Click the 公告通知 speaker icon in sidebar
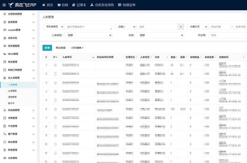247x163 pixels. (x=4, y=158)
